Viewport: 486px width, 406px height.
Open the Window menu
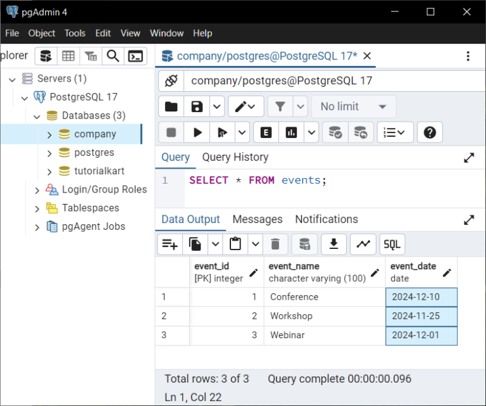click(167, 33)
